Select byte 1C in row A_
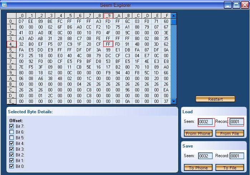This screenshot has width=250, height=175. (89, 79)
